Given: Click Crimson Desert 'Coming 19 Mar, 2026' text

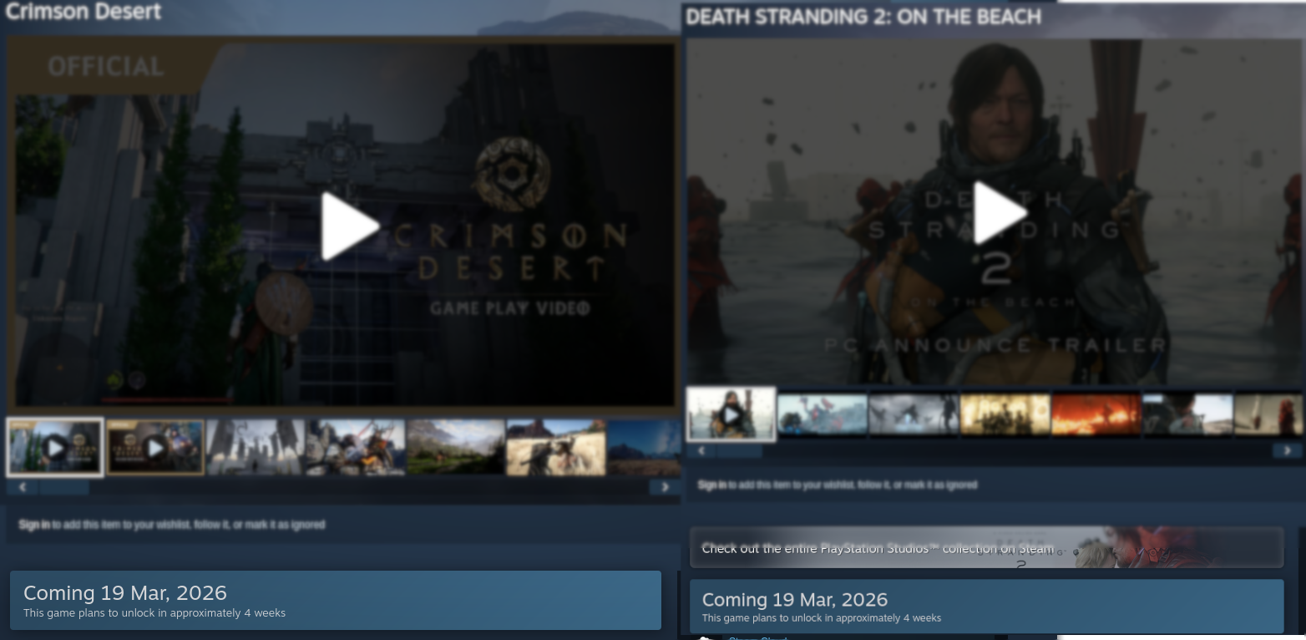Looking at the screenshot, I should tap(125, 593).
